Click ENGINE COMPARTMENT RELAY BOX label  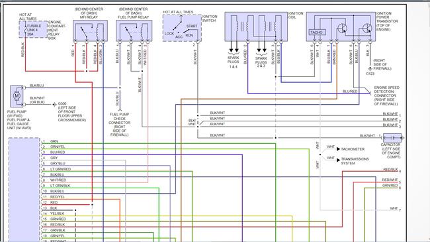click(57, 30)
